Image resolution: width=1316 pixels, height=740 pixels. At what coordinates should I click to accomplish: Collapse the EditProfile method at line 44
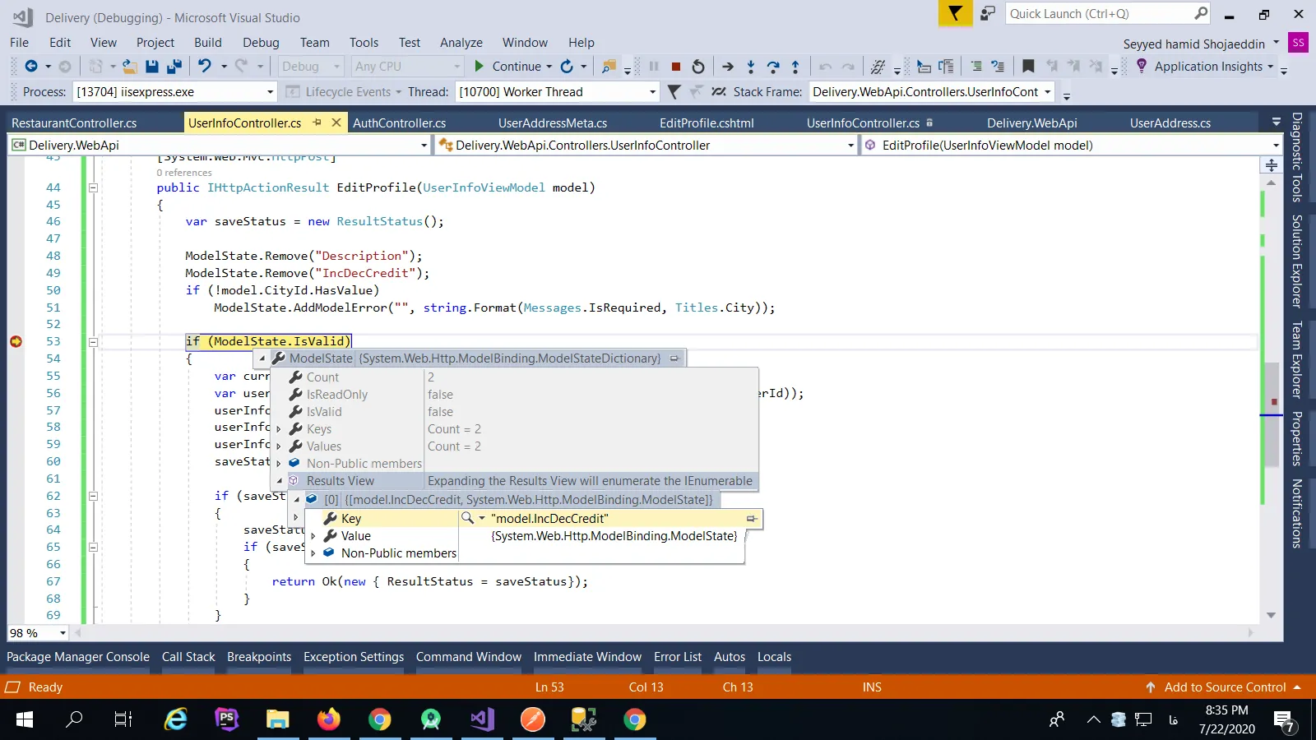click(93, 187)
